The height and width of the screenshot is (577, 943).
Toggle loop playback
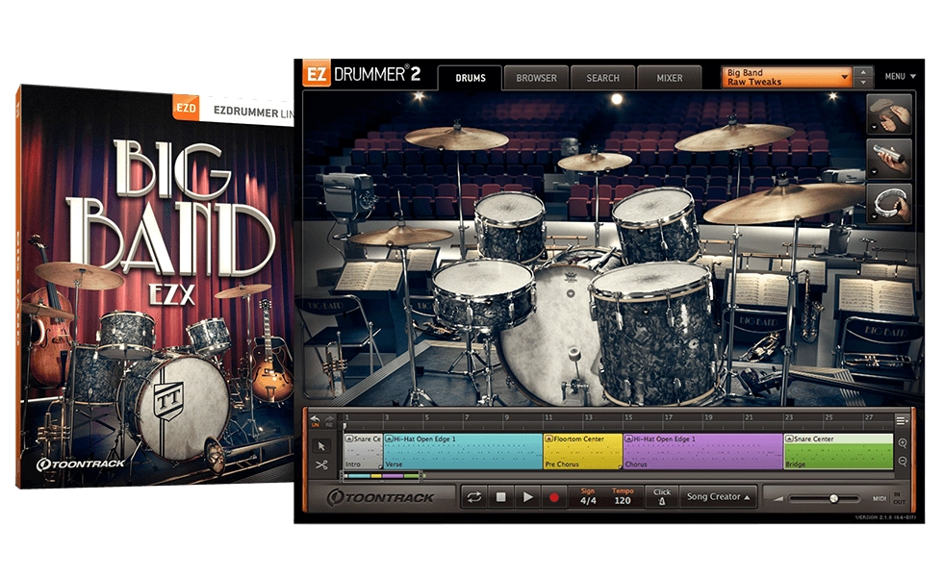tap(473, 497)
